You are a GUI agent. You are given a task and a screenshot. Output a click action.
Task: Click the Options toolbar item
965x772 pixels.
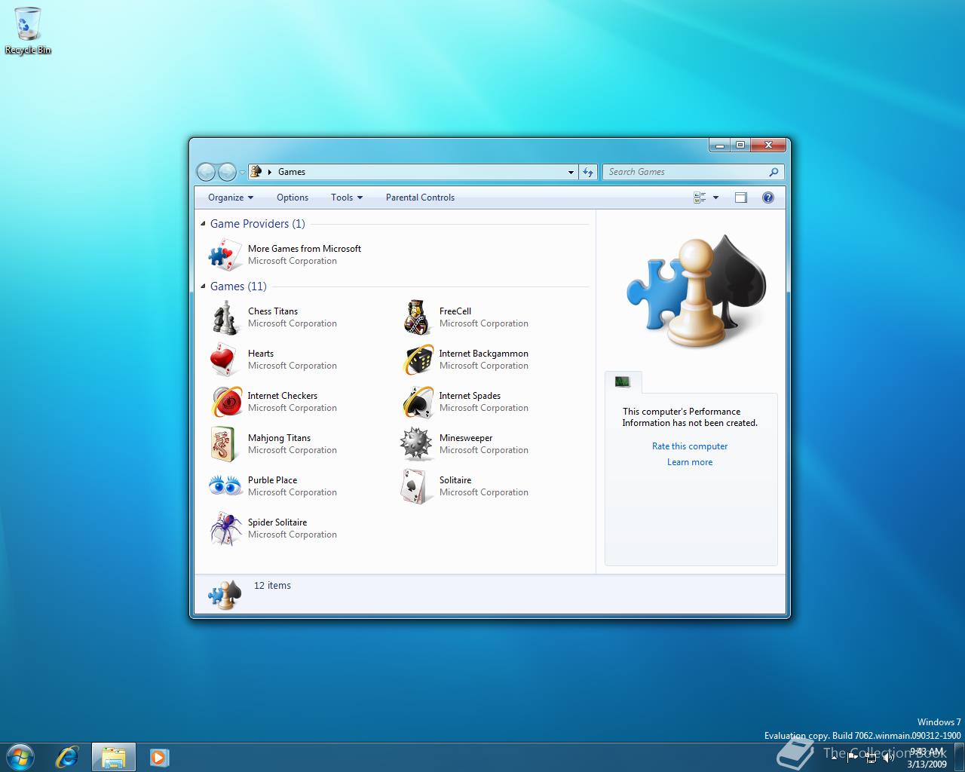coord(293,198)
